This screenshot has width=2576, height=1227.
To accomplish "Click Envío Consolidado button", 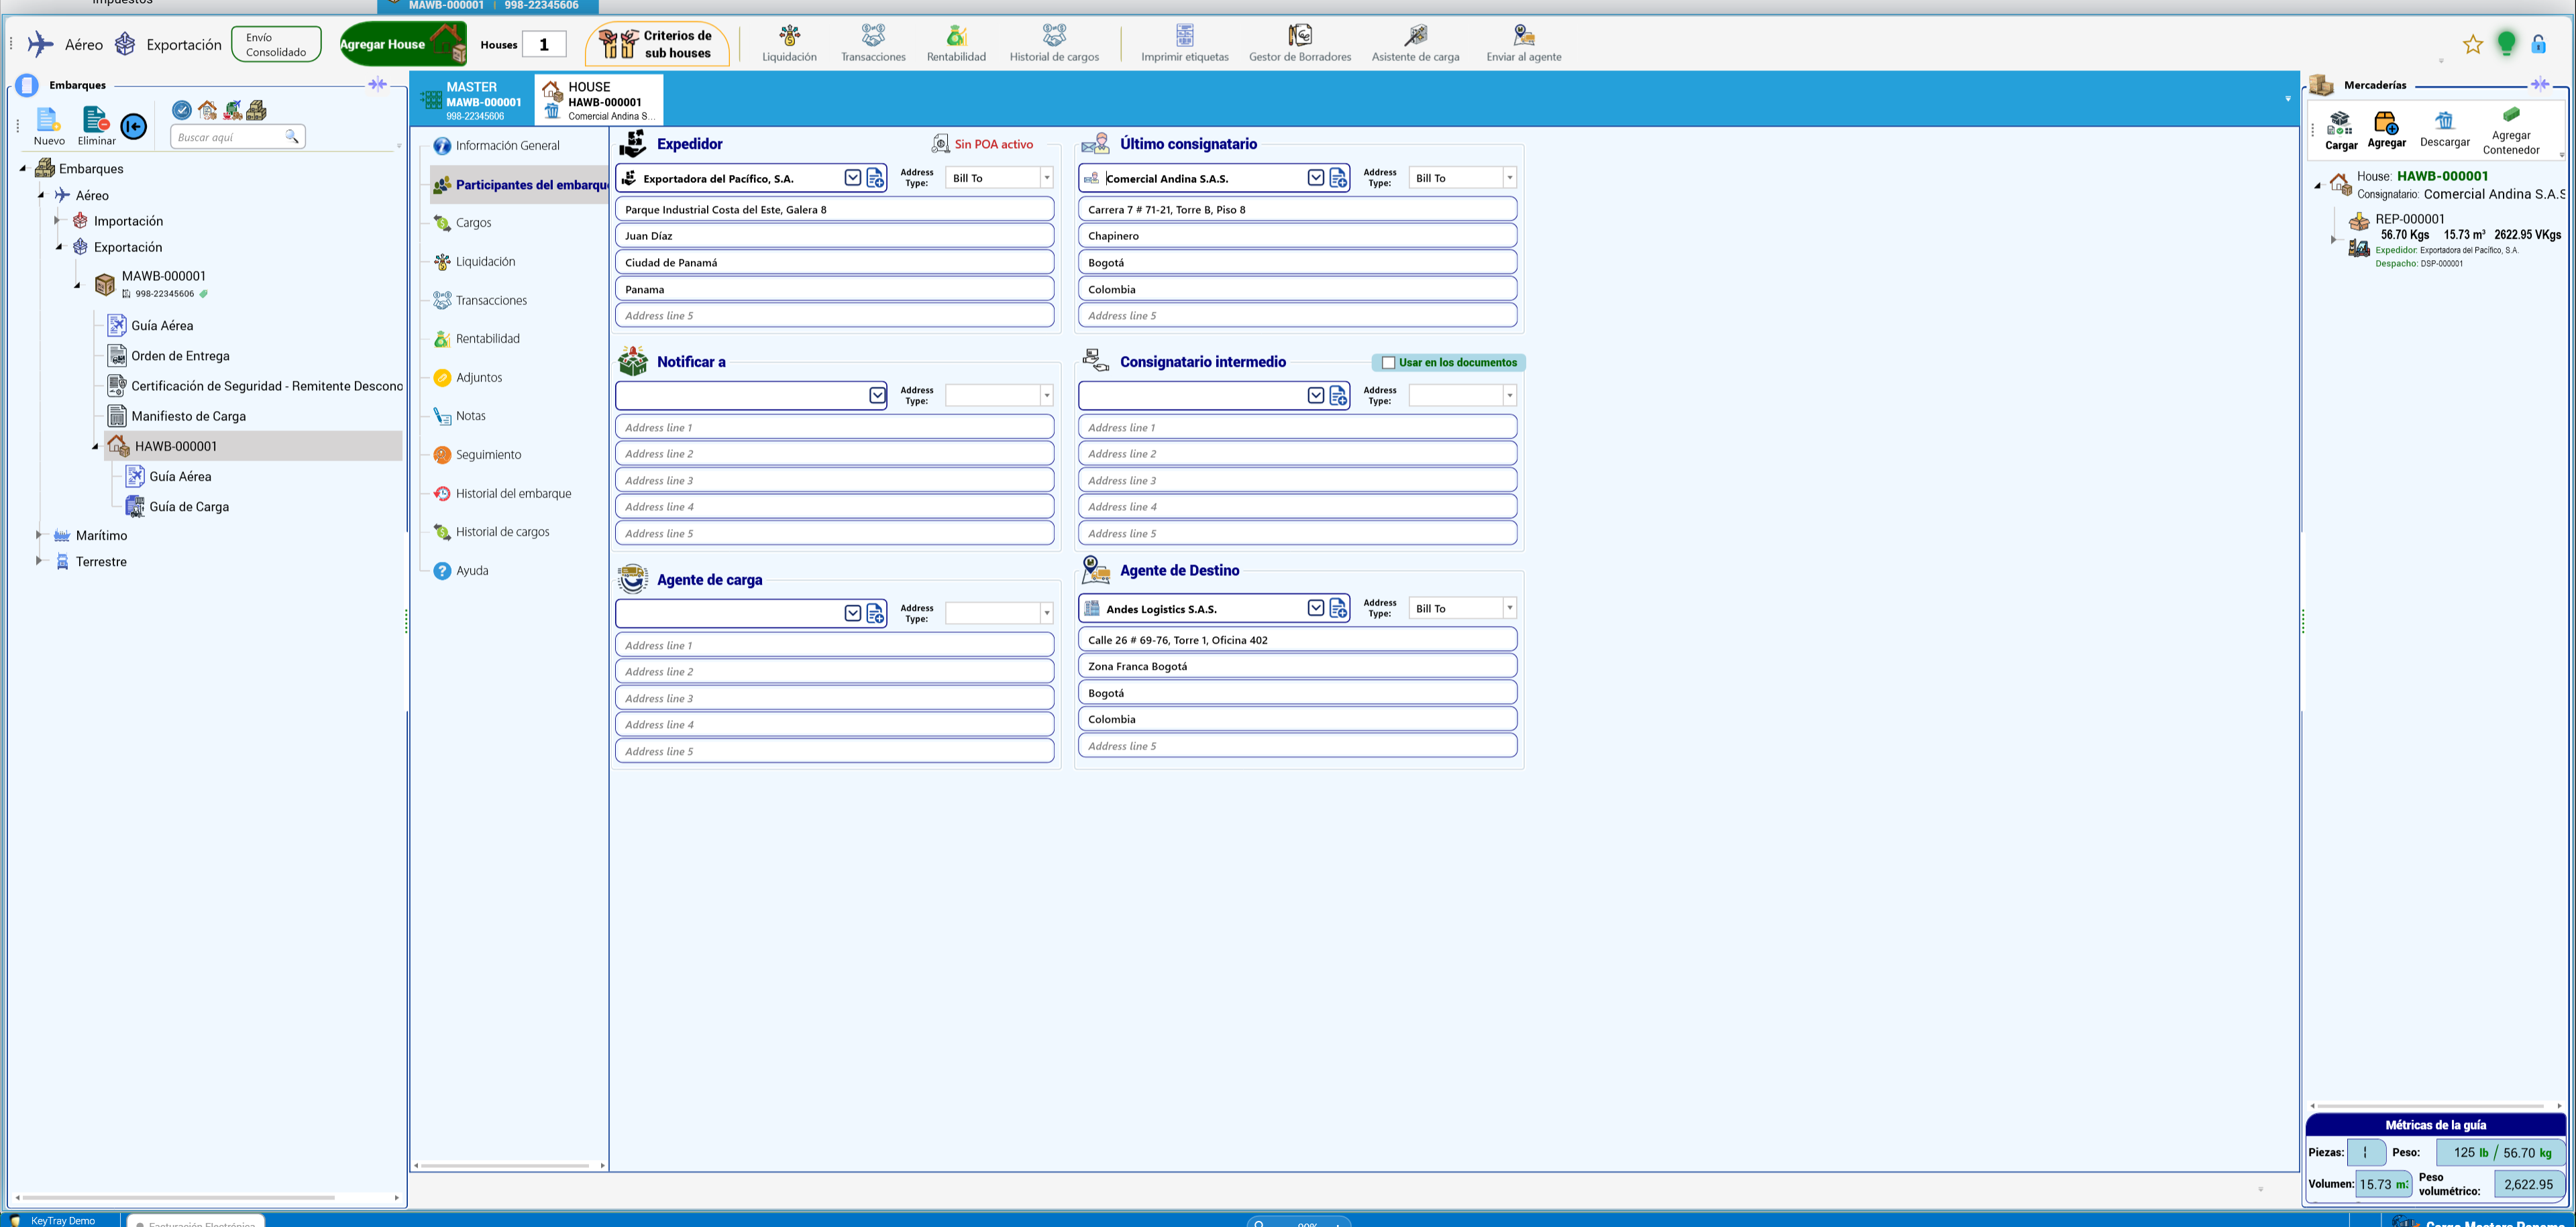I will [x=276, y=44].
